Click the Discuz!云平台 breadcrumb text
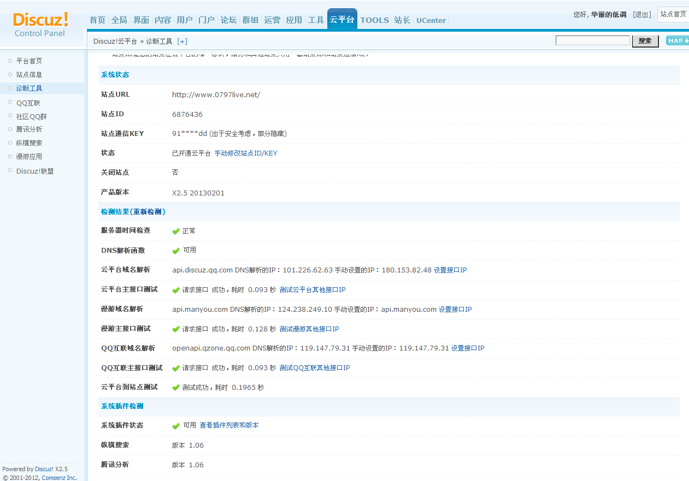689x481 pixels. (115, 41)
